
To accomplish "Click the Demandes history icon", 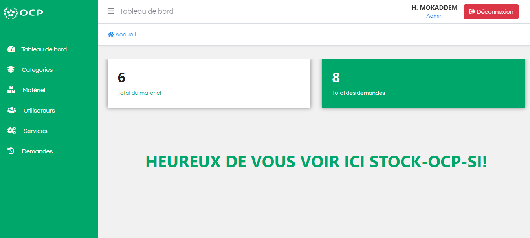I will (11, 151).
